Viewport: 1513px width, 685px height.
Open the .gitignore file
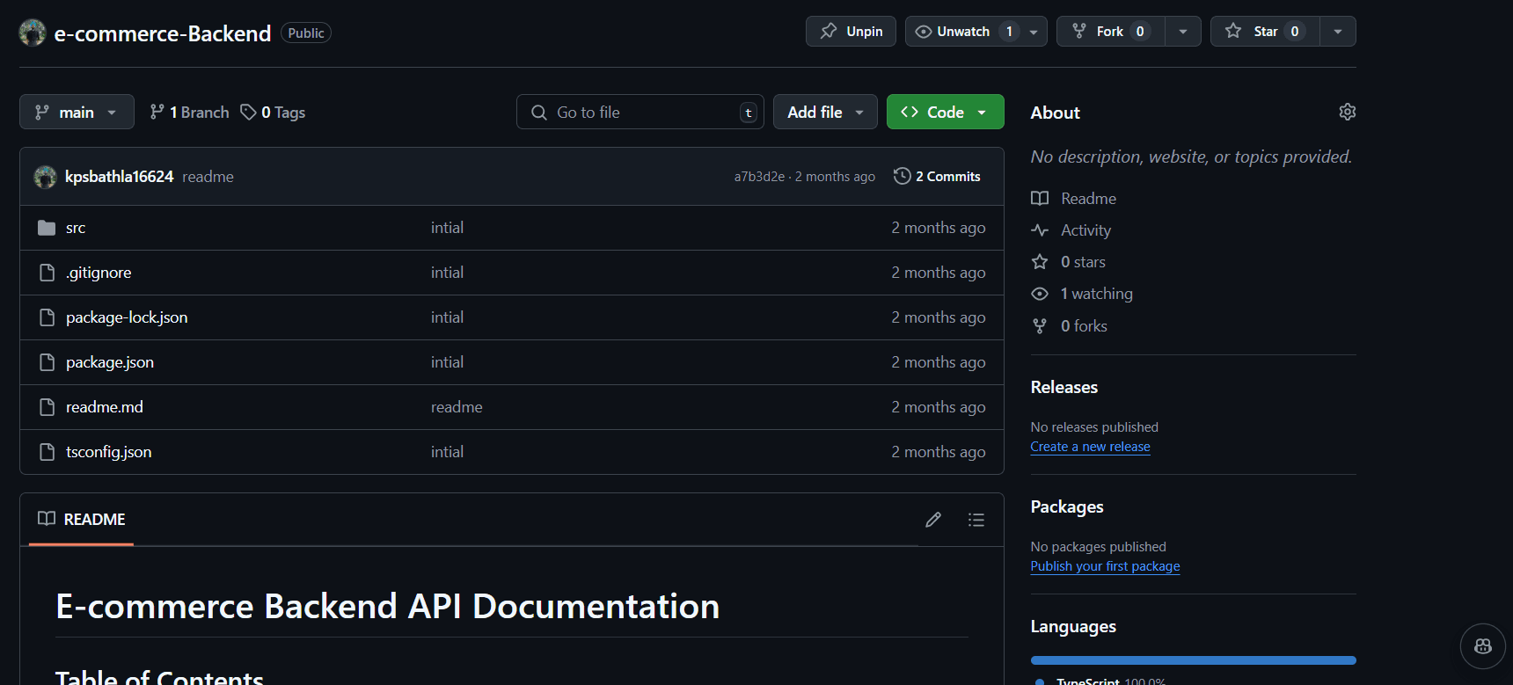99,273
